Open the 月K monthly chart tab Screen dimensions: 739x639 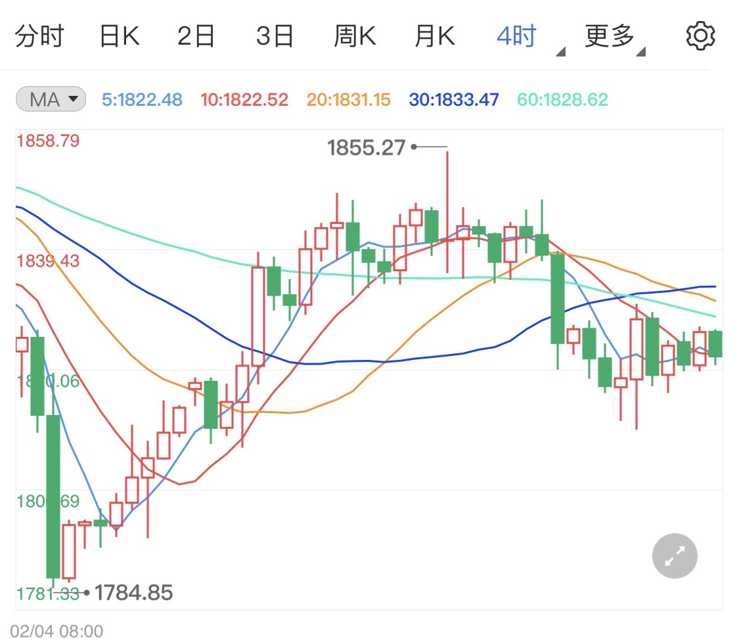click(x=435, y=36)
